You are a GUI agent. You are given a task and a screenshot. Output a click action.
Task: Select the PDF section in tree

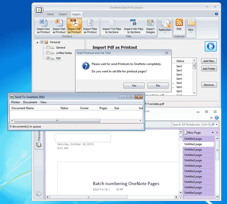pos(58,58)
